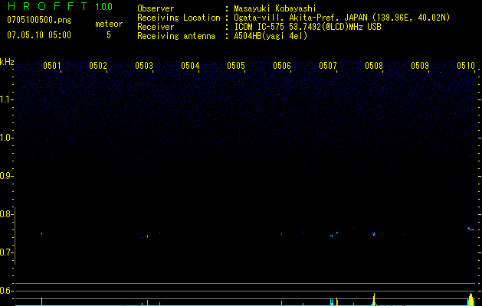Click the 0502 time marker
The width and height of the screenshot is (482, 306).
98,66
